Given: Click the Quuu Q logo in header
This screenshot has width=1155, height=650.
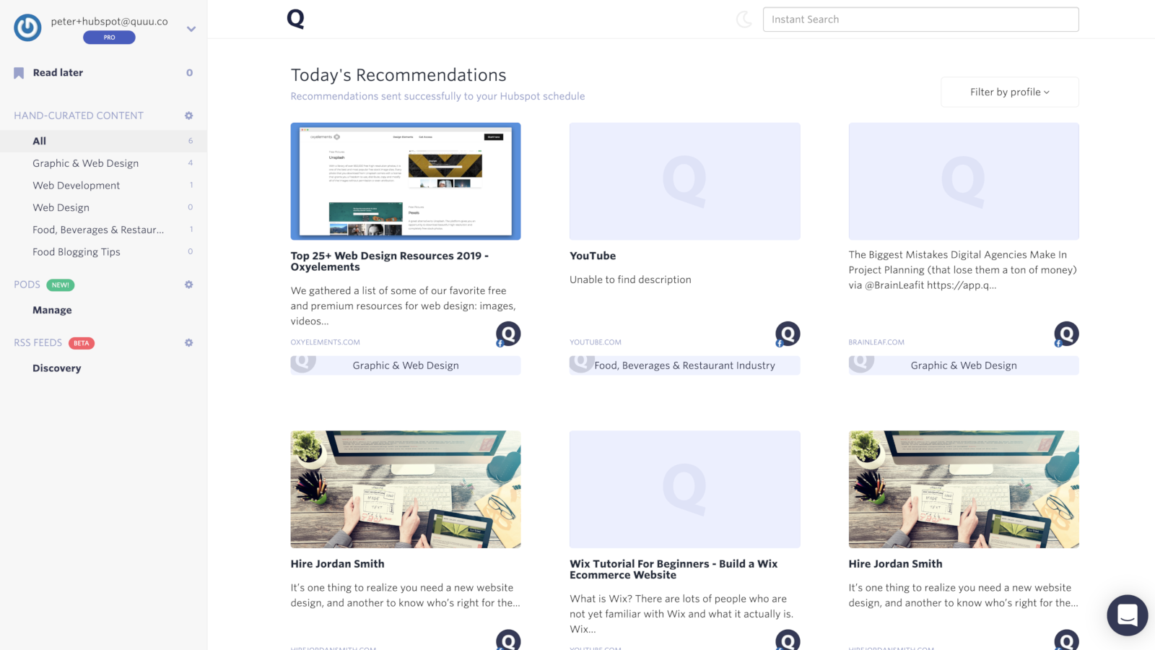Looking at the screenshot, I should point(295,19).
